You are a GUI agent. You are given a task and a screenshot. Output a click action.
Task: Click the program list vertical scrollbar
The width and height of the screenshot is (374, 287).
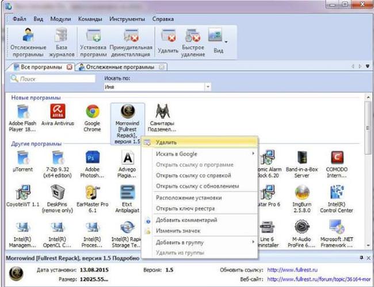pyautogui.click(x=368, y=128)
